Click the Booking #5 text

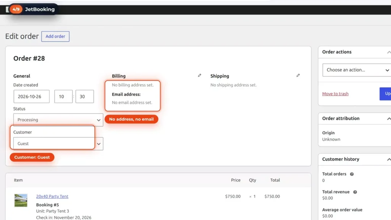click(x=47, y=205)
